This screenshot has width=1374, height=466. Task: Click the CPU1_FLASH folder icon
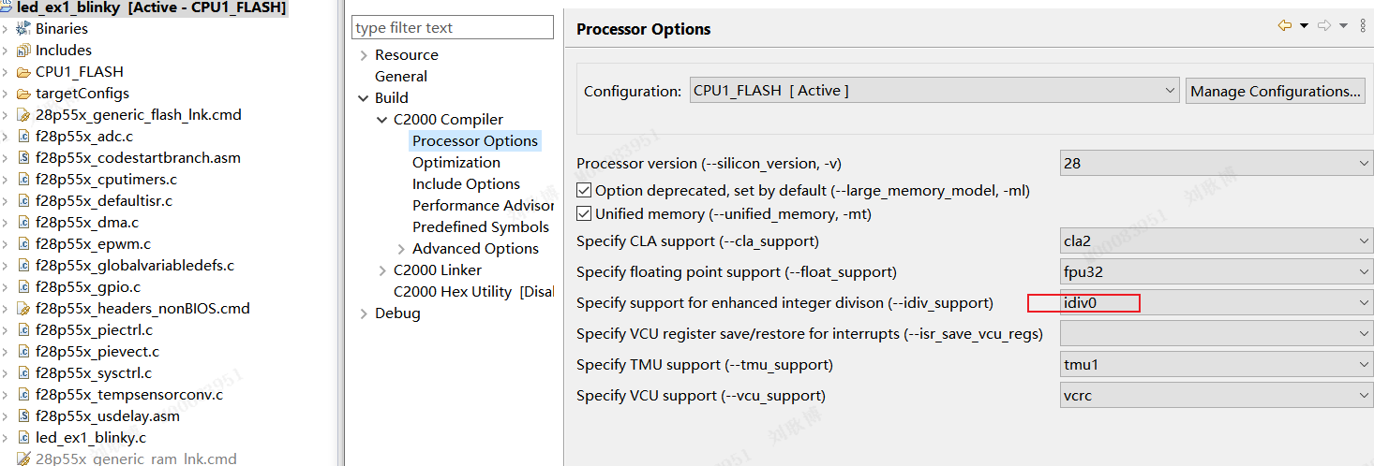23,72
